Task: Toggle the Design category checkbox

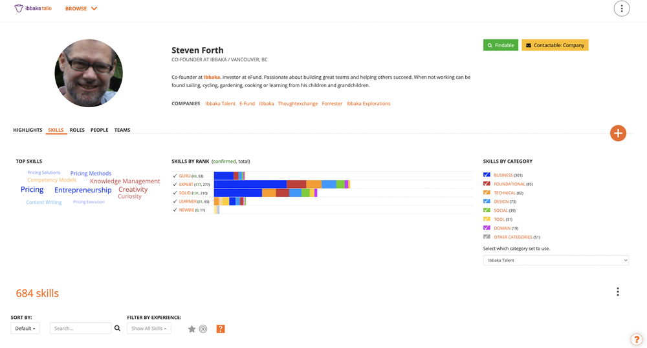Action: 487,201
